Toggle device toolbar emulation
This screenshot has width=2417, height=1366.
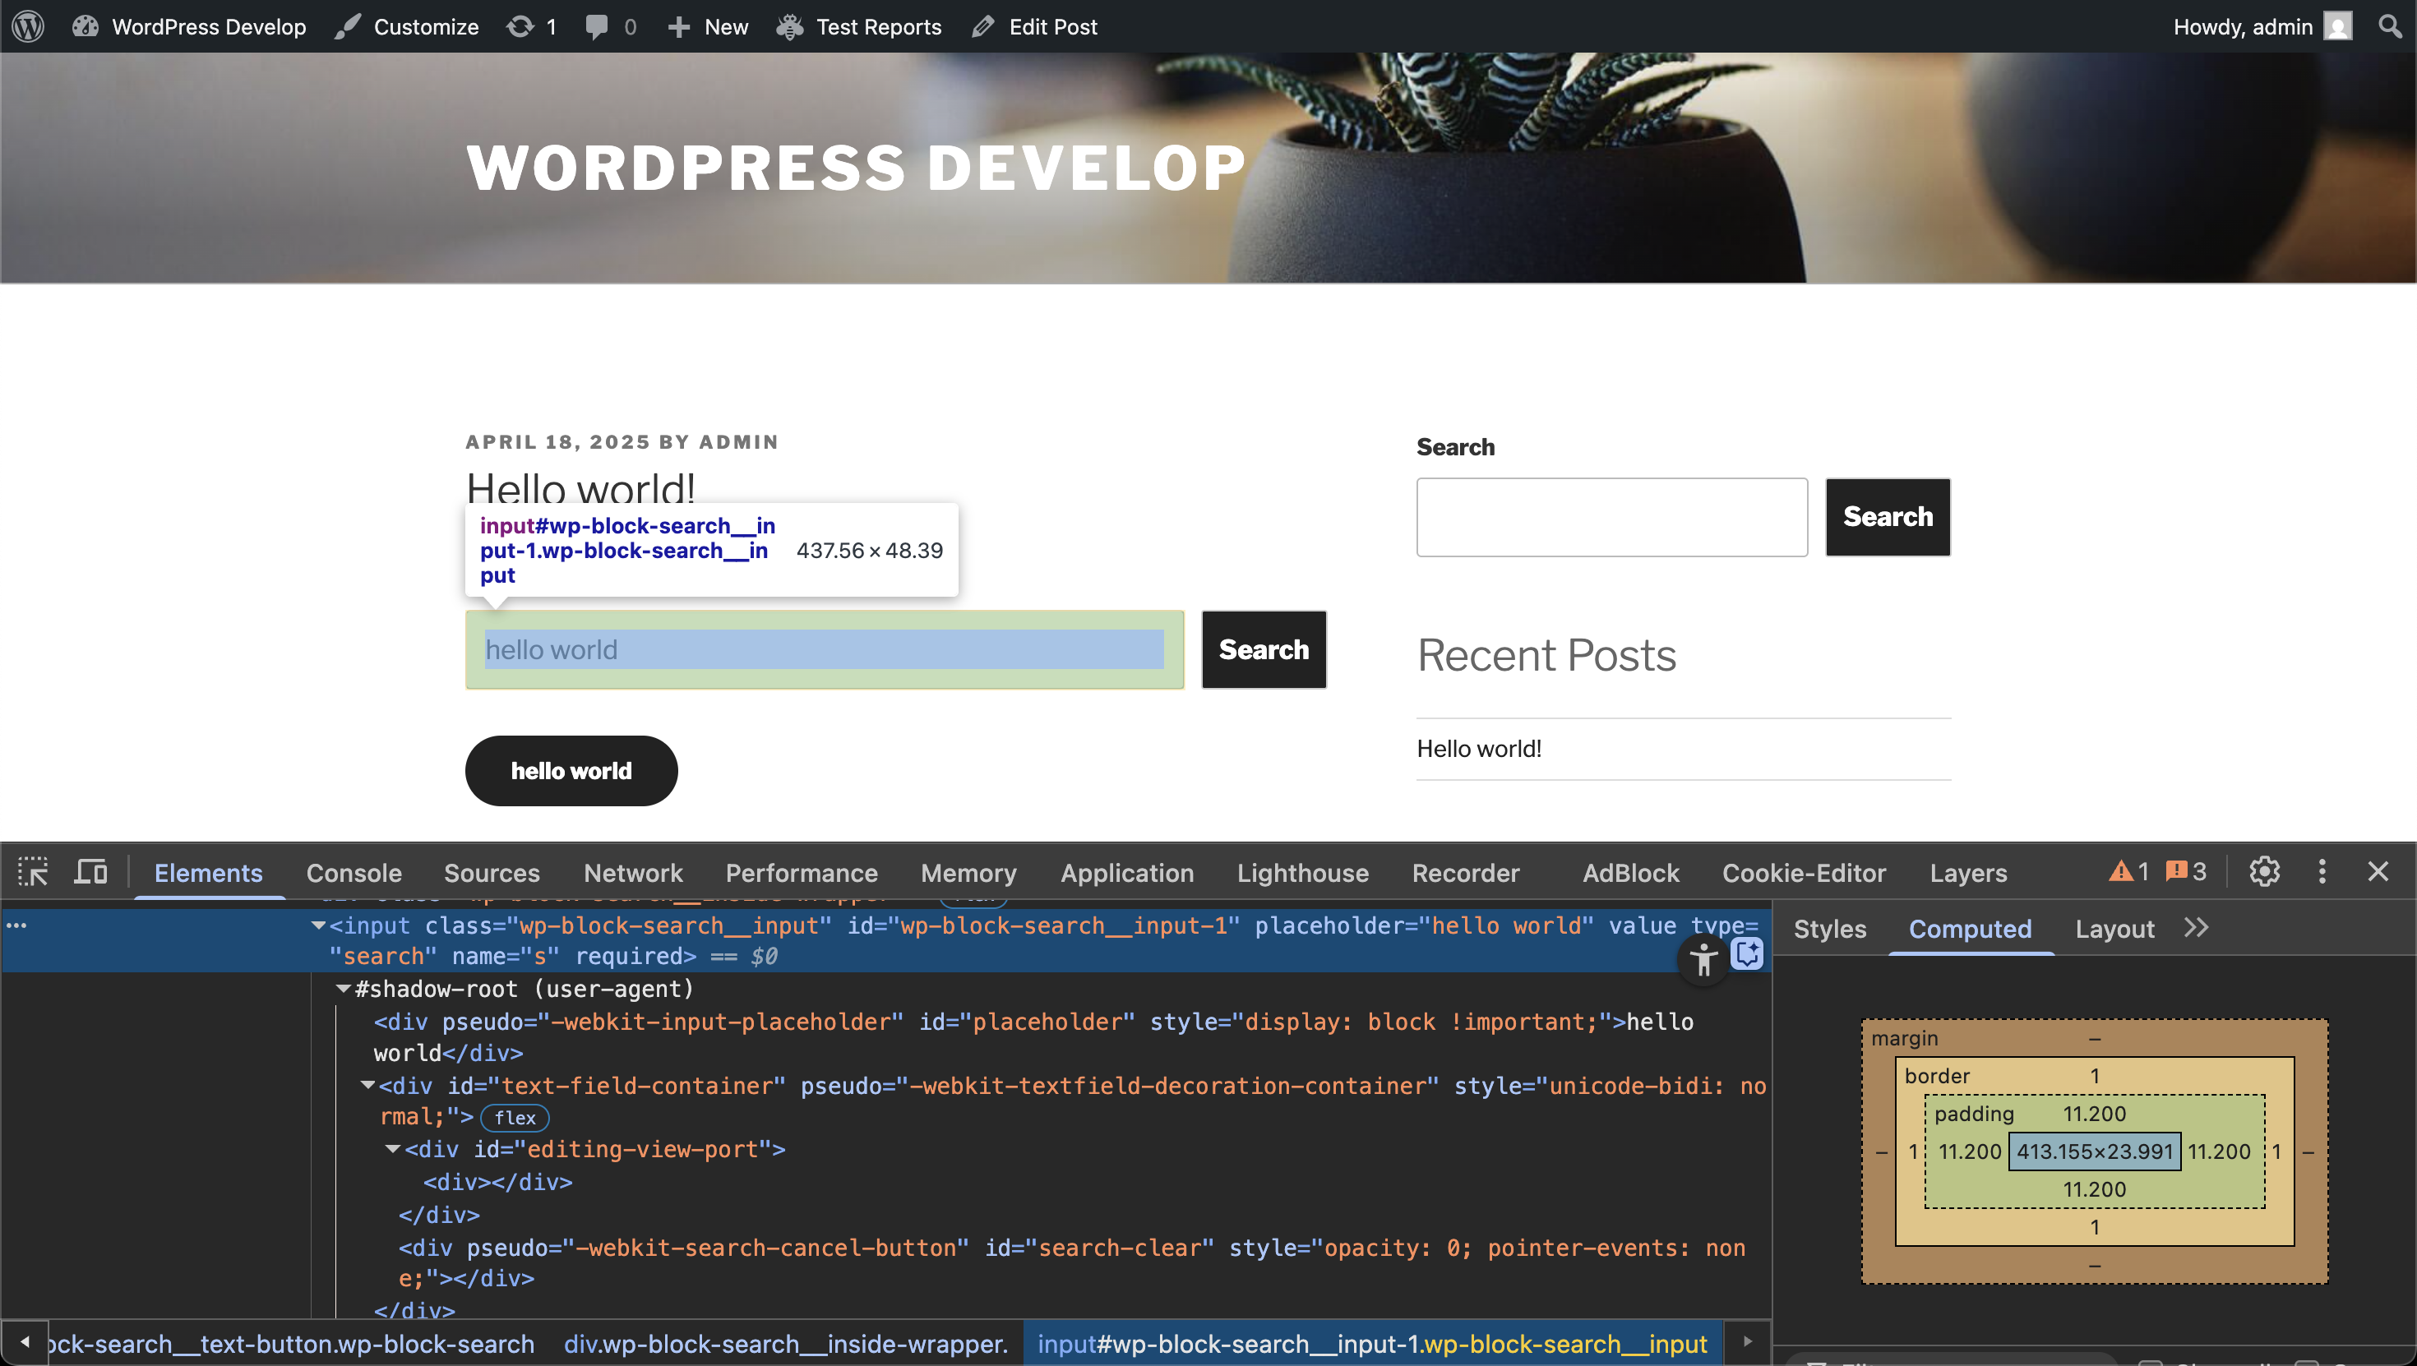click(91, 871)
